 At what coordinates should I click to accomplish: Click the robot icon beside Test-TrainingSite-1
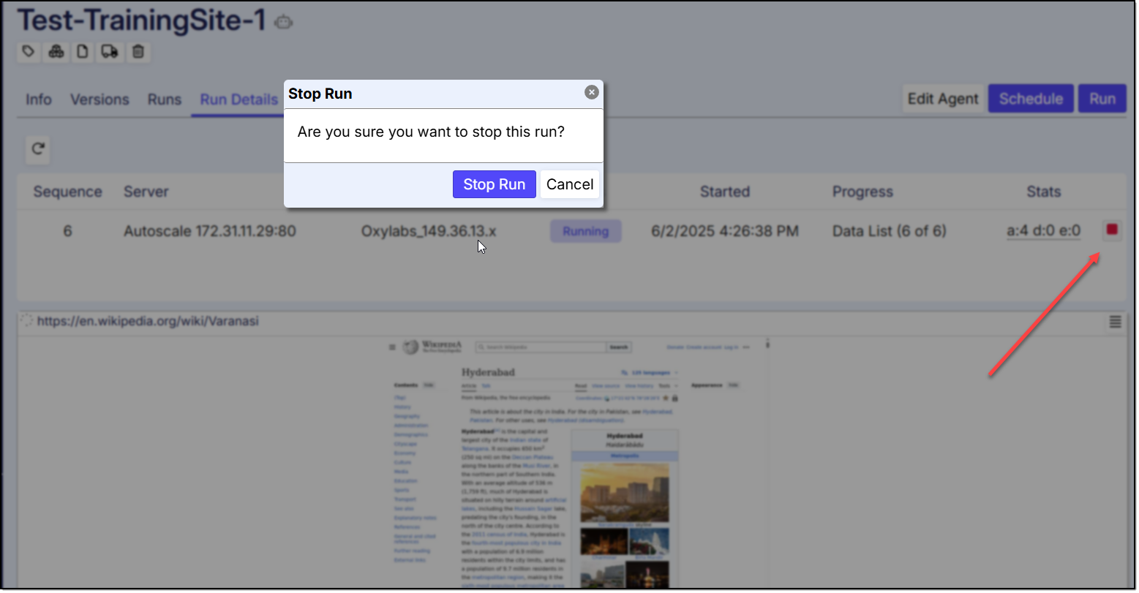(x=284, y=23)
